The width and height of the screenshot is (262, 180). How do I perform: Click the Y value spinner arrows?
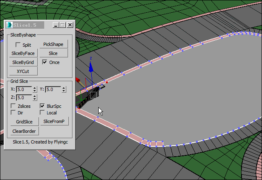pyautogui.click(x=64, y=89)
